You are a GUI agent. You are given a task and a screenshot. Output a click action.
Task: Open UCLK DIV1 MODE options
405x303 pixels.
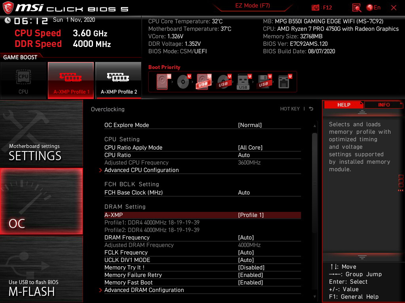202,260
